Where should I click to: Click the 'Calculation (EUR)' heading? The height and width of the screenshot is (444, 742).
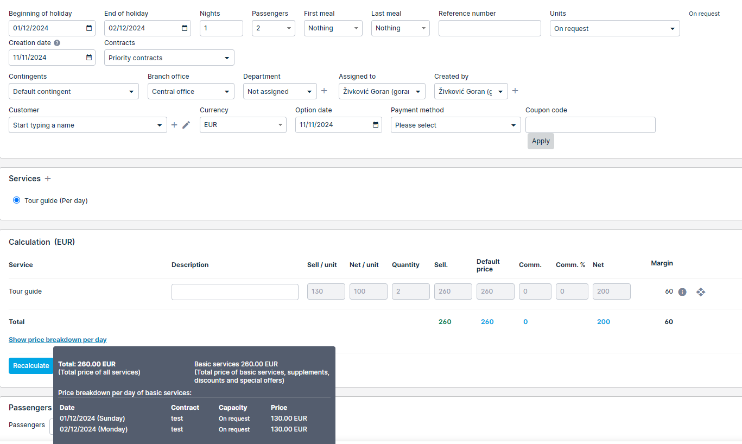(x=42, y=242)
